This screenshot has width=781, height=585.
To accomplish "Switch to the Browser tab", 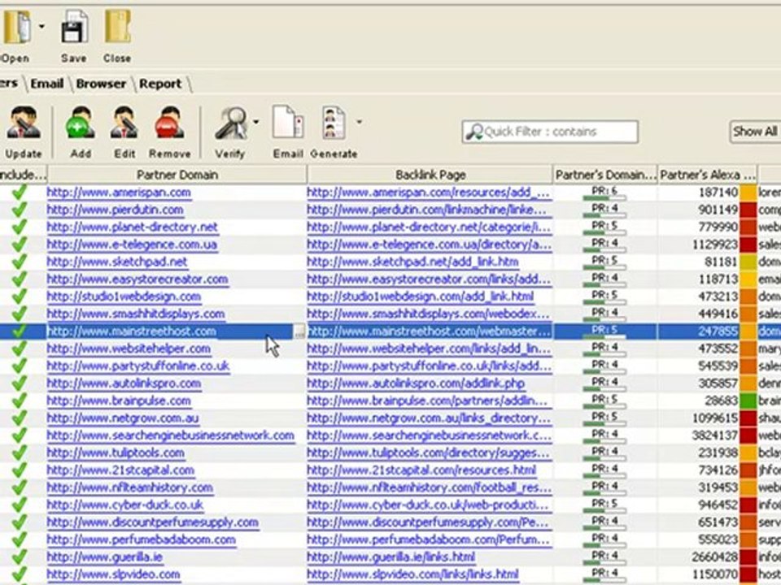I will point(101,84).
